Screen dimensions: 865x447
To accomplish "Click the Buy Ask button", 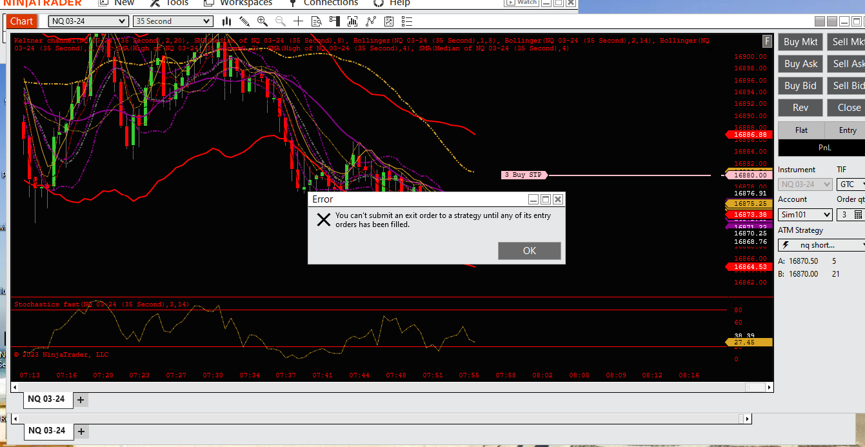I will pos(800,64).
